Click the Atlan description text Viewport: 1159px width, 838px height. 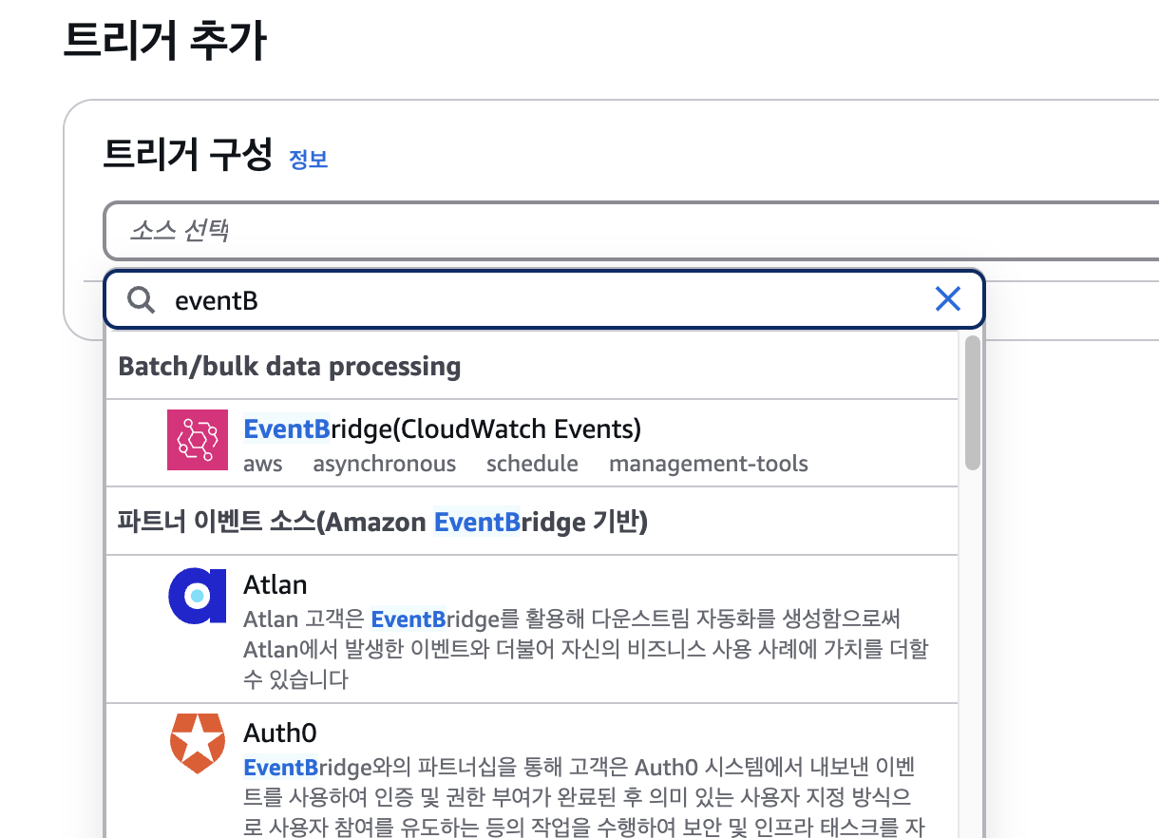[x=585, y=650]
